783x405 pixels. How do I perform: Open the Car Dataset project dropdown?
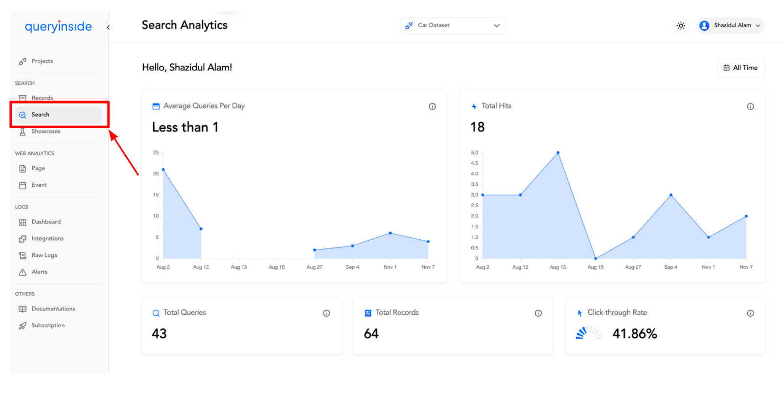click(x=453, y=25)
